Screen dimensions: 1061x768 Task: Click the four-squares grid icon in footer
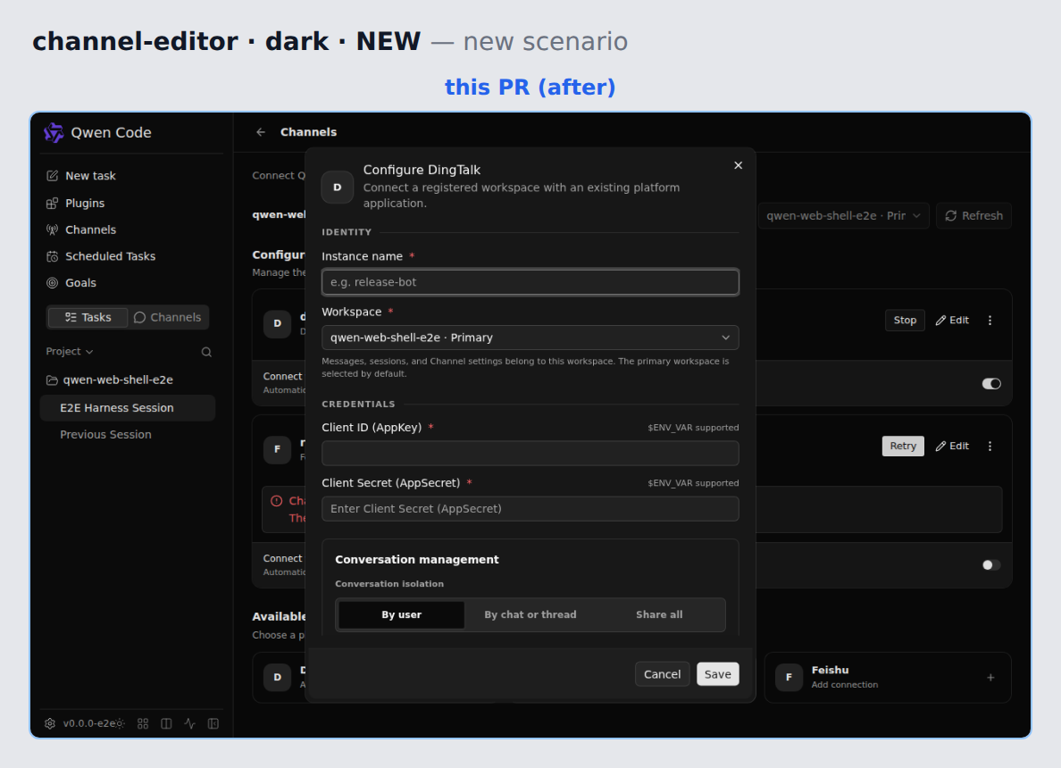click(x=143, y=723)
